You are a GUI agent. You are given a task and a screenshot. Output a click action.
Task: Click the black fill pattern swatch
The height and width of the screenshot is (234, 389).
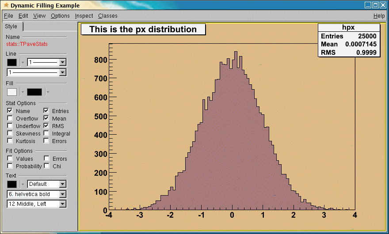click(34, 92)
